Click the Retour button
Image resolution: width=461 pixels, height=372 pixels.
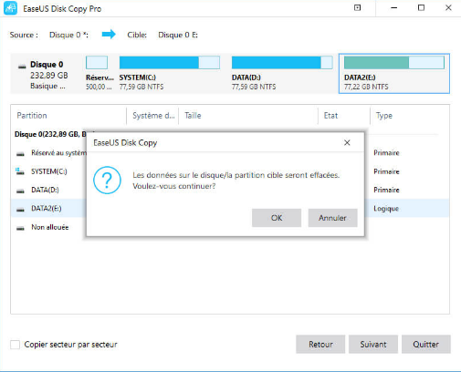click(x=320, y=345)
